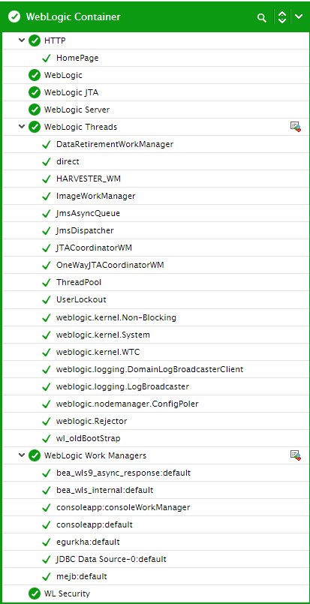310x604 pixels.
Task: Collapse the HTTP tree node
Action: pos(22,40)
